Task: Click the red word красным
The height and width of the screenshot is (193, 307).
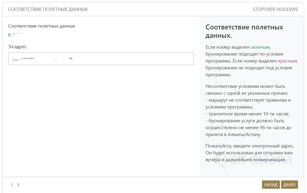Action: pyautogui.click(x=287, y=61)
